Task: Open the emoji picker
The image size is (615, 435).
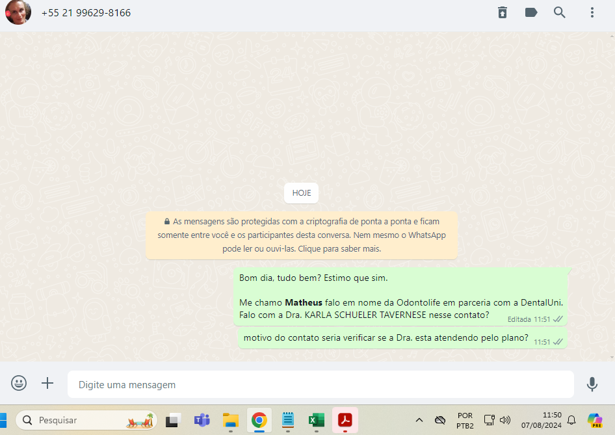Action: [x=19, y=383]
